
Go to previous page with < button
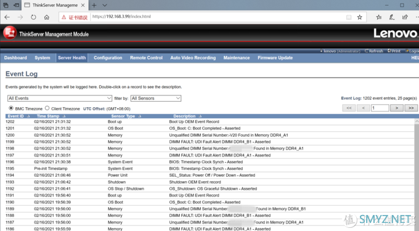[363, 108]
